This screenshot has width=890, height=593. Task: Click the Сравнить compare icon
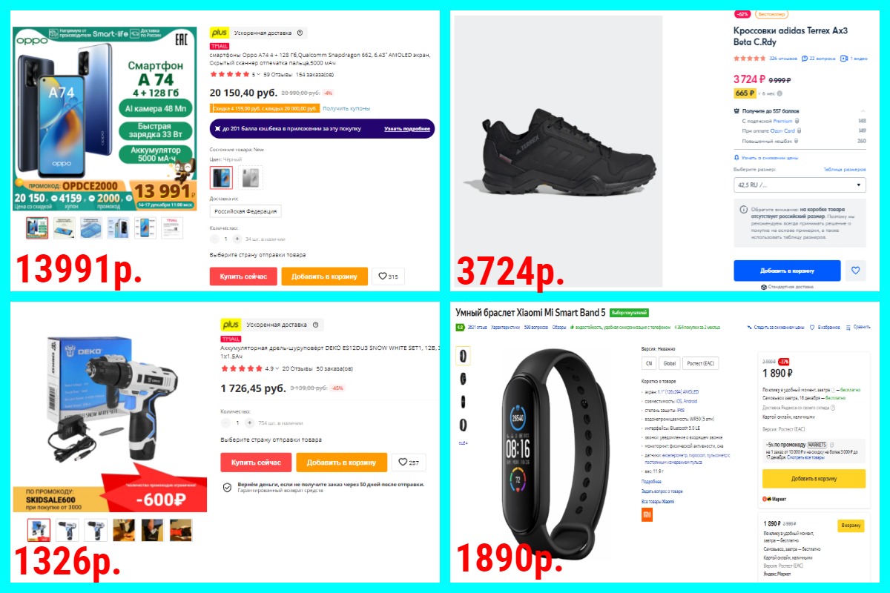click(x=857, y=327)
